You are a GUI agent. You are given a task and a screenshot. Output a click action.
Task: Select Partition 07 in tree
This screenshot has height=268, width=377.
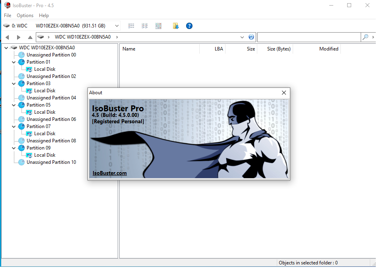pos(39,126)
